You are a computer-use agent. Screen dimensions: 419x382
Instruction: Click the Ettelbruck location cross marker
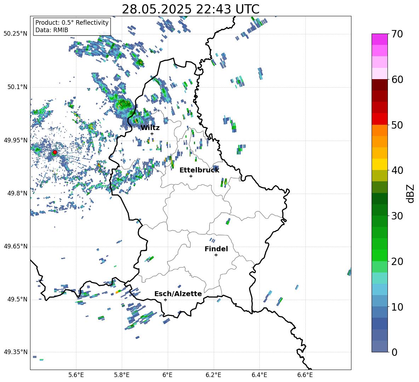tap(191, 176)
